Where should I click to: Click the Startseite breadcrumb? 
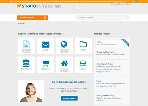point(21,24)
